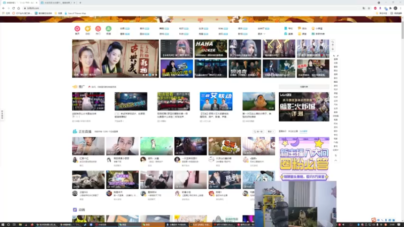Click the browser home button
The image size is (404, 227).
click(19, 8)
